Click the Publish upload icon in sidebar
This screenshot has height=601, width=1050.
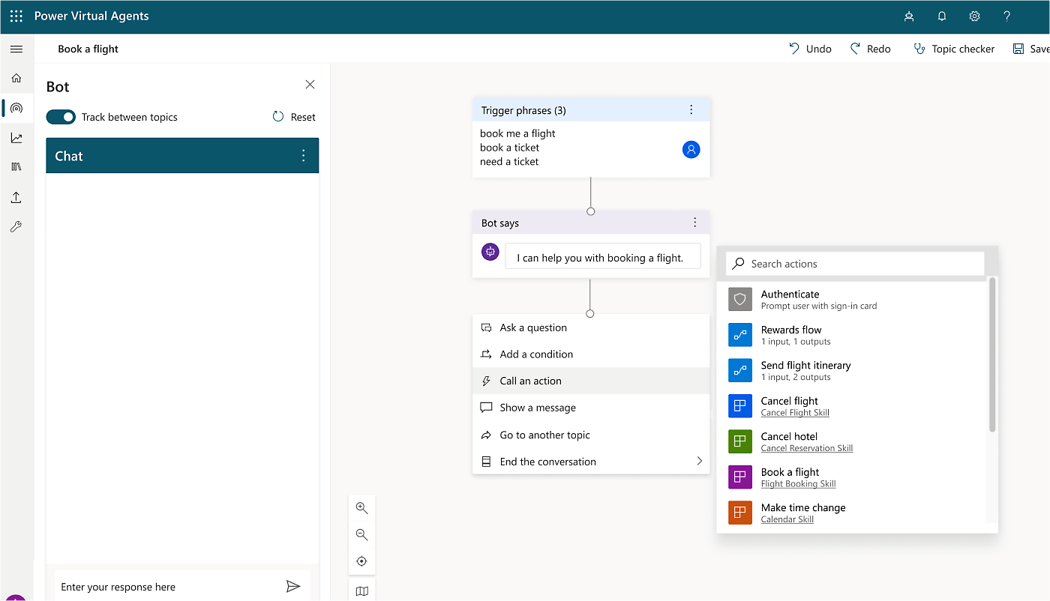[x=16, y=197]
